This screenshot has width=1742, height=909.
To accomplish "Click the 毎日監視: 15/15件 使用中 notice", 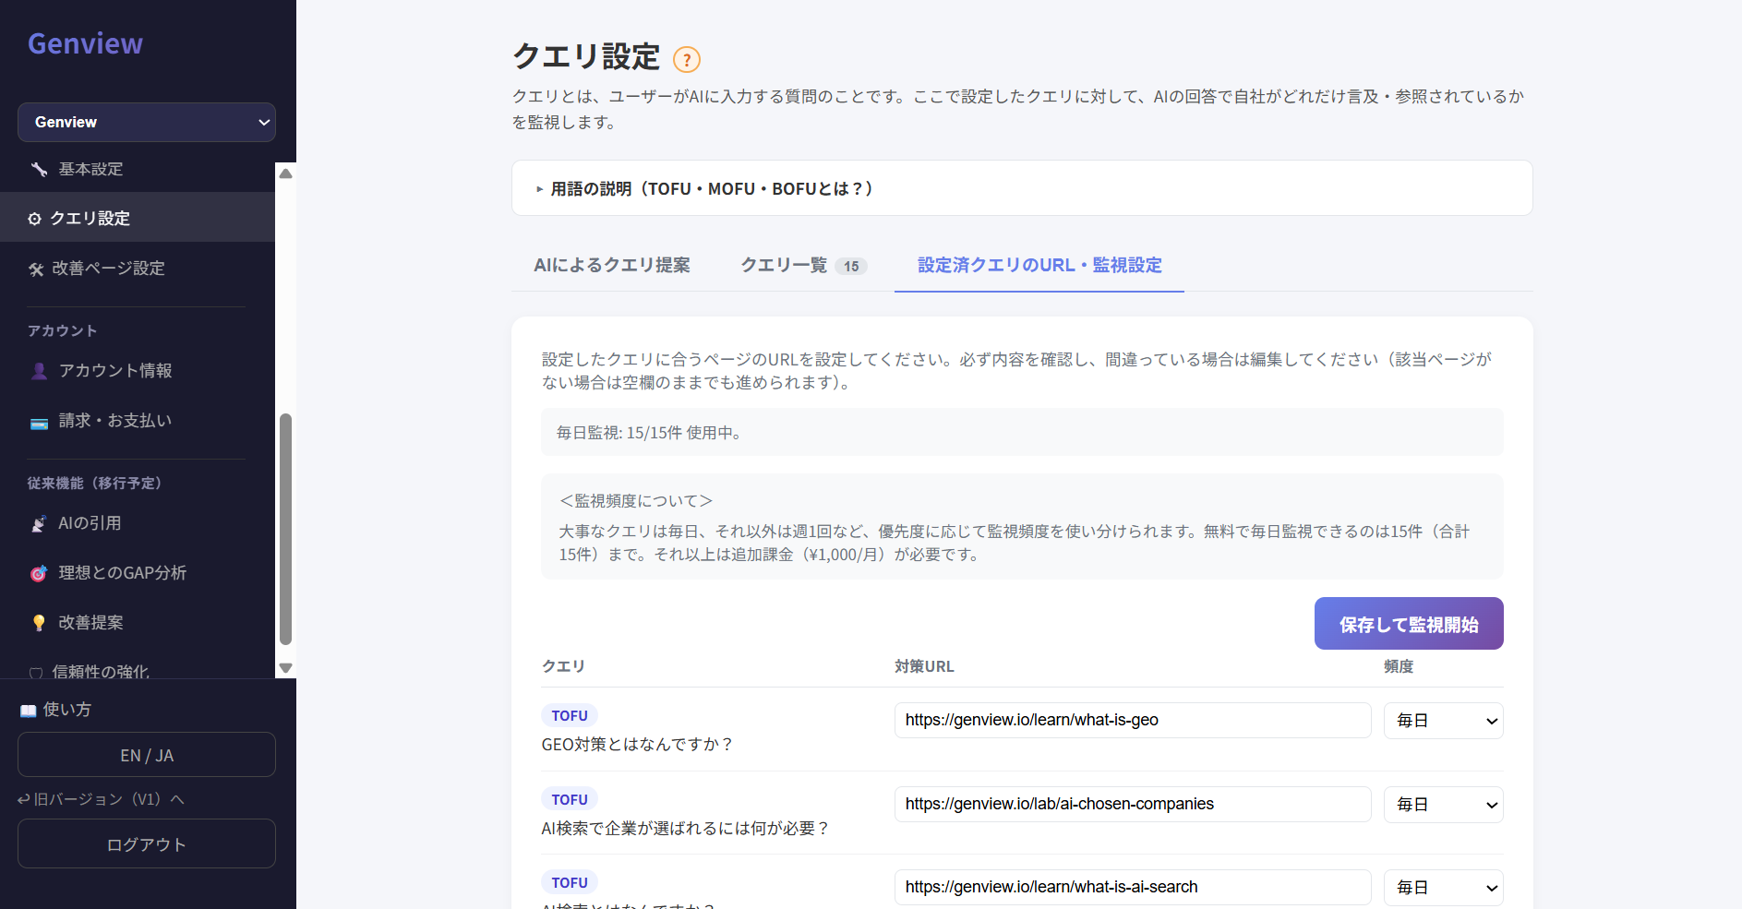I will click(1022, 433).
